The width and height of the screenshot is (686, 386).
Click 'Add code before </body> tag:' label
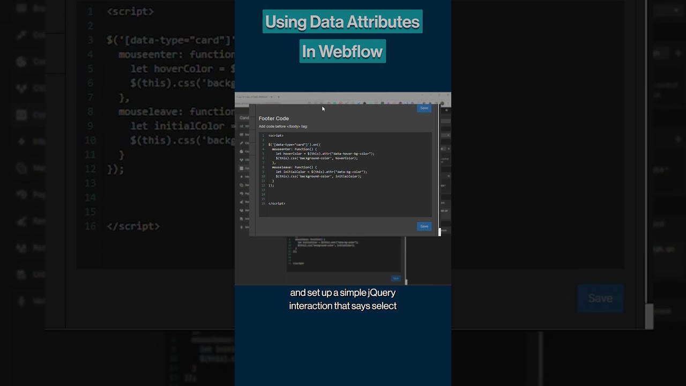(x=283, y=127)
